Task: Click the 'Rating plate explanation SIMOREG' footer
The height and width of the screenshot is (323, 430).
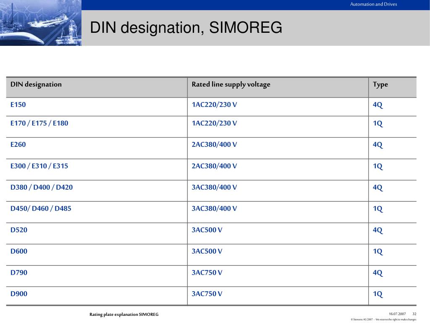Action: coord(124,315)
